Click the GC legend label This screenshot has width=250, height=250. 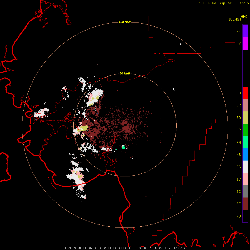pyautogui.click(x=238, y=192)
